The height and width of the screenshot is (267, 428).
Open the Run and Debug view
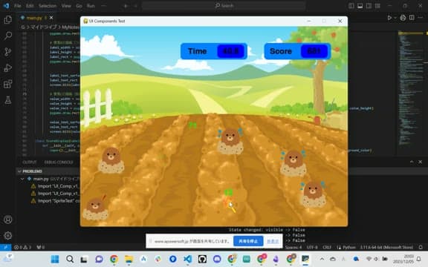(8, 67)
